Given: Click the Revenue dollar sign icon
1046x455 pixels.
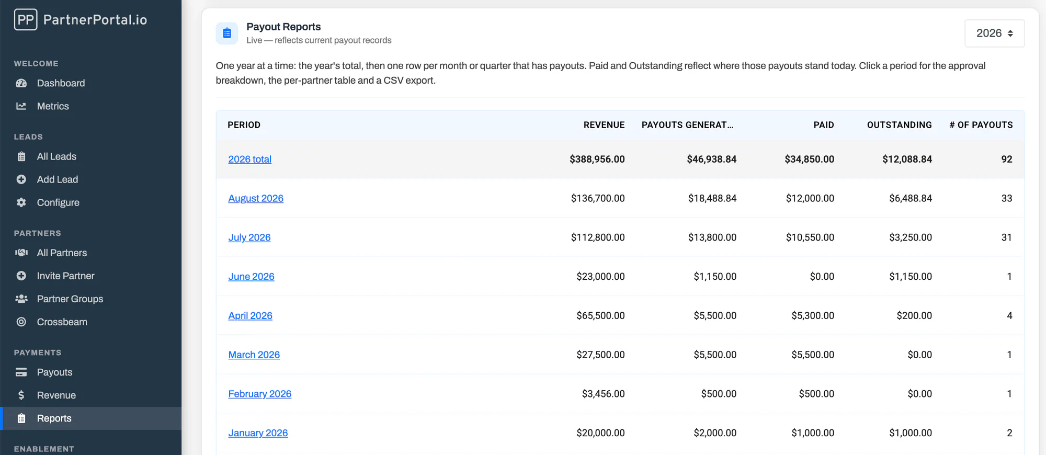Looking at the screenshot, I should click(x=21, y=395).
